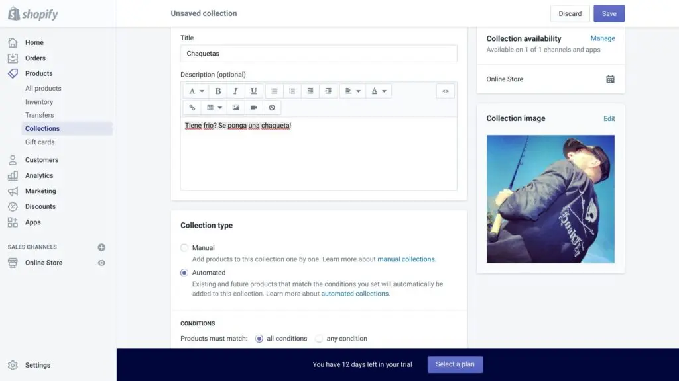Open the font formatting dropdown
This screenshot has height=381, width=679.
tap(196, 91)
